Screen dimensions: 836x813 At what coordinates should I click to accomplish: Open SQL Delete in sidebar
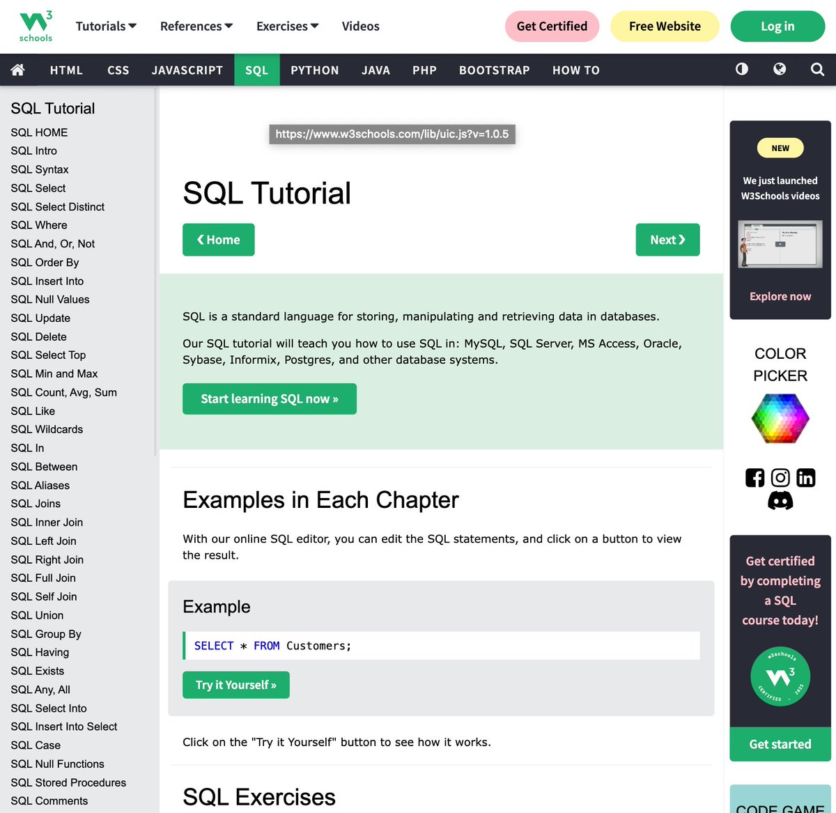38,336
